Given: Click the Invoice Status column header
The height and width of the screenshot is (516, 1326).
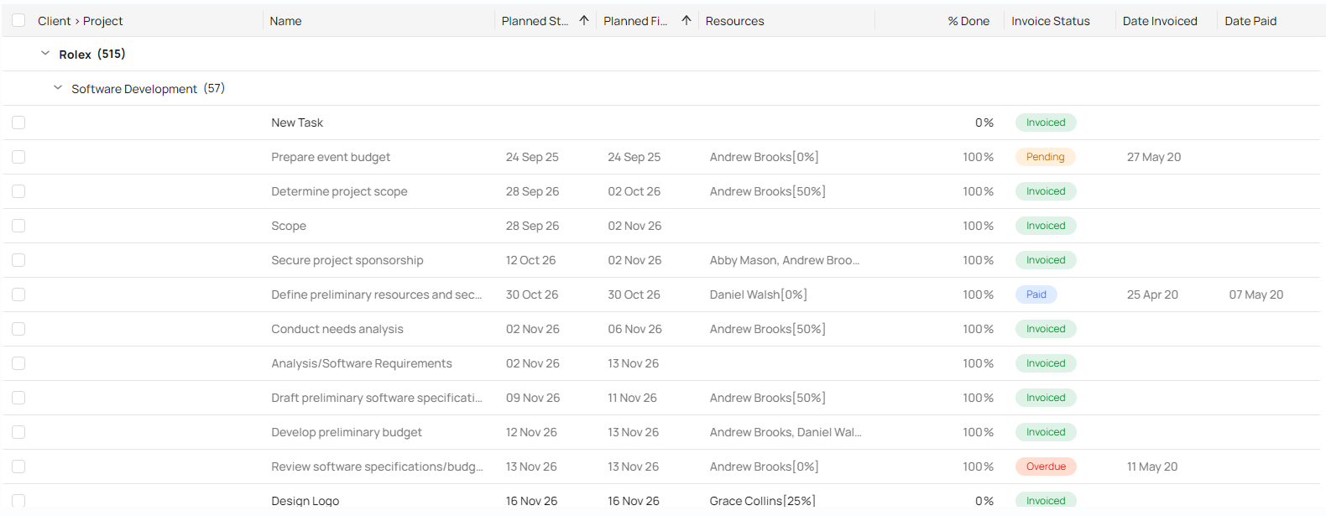Looking at the screenshot, I should 1050,21.
